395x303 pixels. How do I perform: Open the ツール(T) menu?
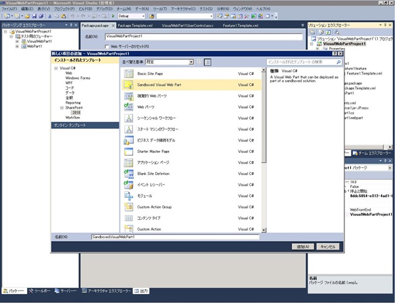pos(160,9)
